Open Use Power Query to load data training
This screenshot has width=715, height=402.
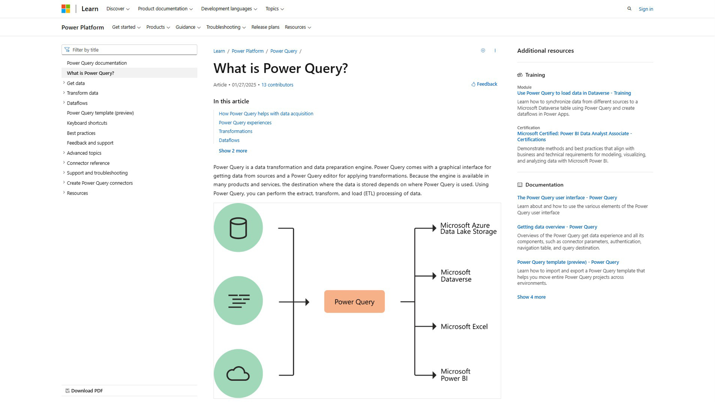click(574, 93)
